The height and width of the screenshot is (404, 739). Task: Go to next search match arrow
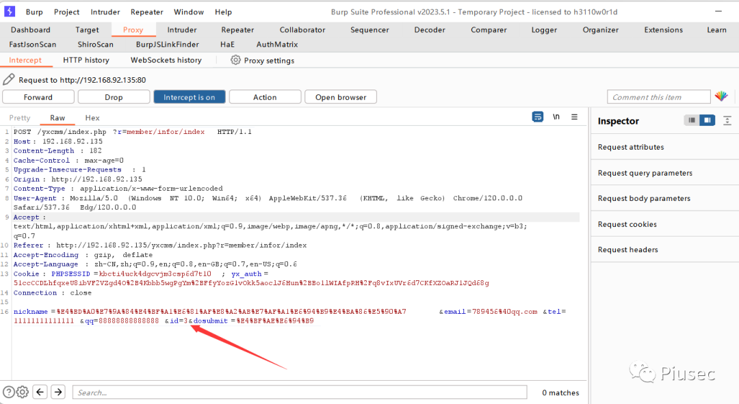click(x=58, y=392)
